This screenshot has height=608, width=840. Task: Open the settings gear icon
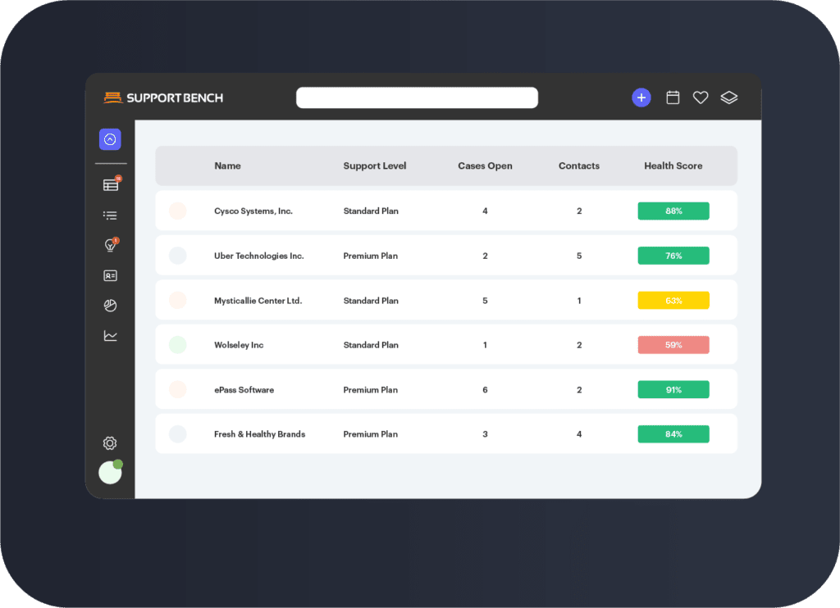click(x=110, y=443)
